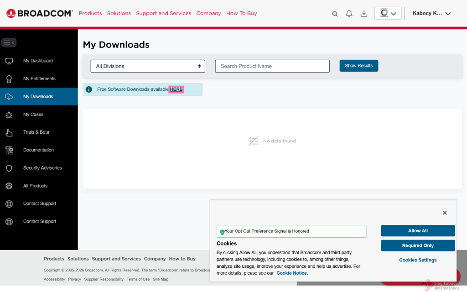Click the My Entitlements ribbon badge icon
Screen dimensions: 467x292
9,79
